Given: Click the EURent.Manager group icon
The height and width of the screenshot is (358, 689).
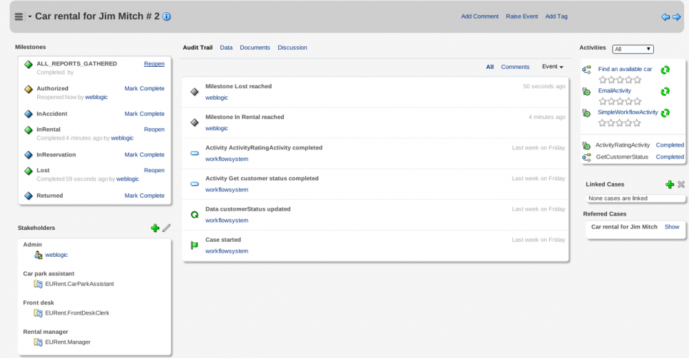Looking at the screenshot, I should [38, 341].
